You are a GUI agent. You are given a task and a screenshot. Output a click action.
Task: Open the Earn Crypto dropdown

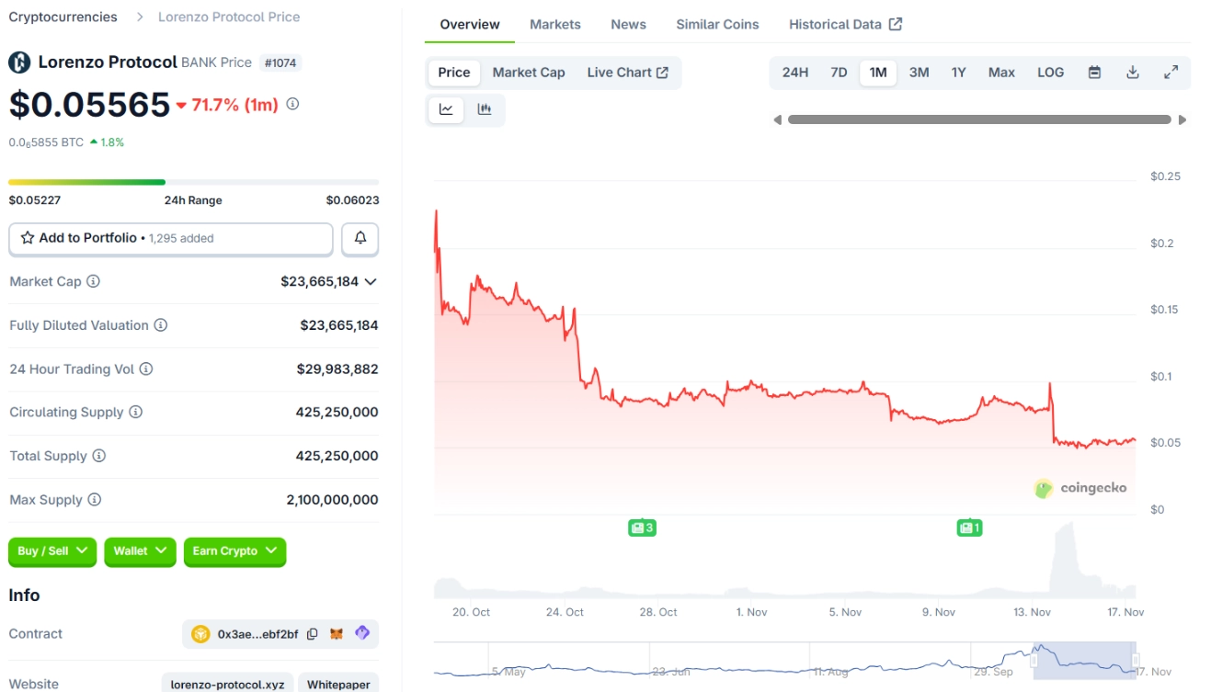pos(234,551)
